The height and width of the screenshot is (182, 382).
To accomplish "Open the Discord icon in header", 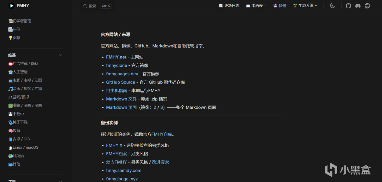I will coord(358,6).
